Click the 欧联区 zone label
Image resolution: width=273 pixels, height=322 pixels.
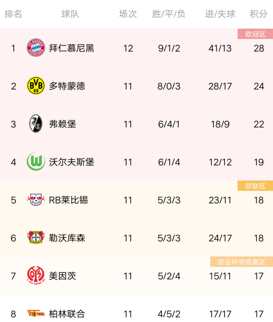click(255, 186)
